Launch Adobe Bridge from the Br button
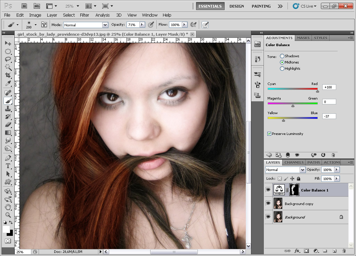The width and height of the screenshot is (356, 256). (24, 6)
